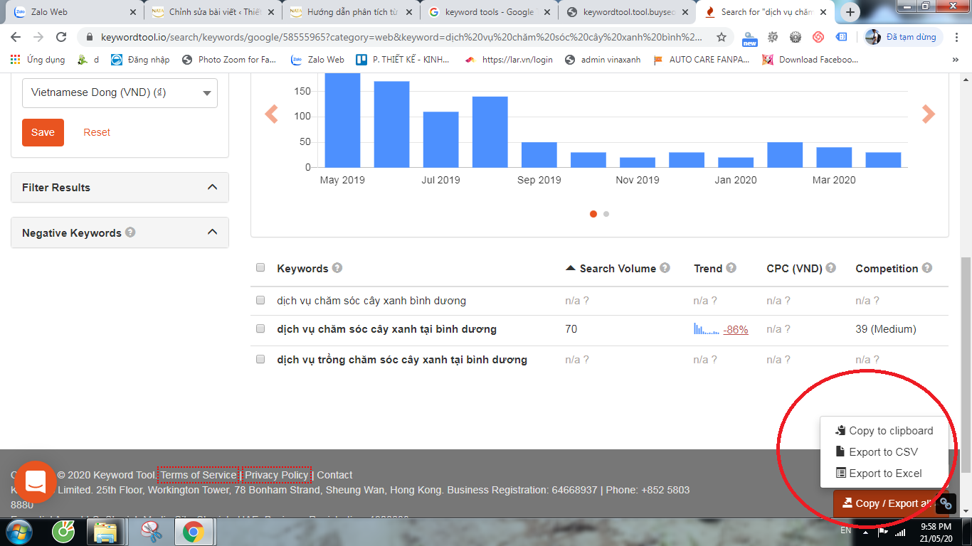Click the help icon next to Search Volume
The image size is (972, 546).
point(665,268)
